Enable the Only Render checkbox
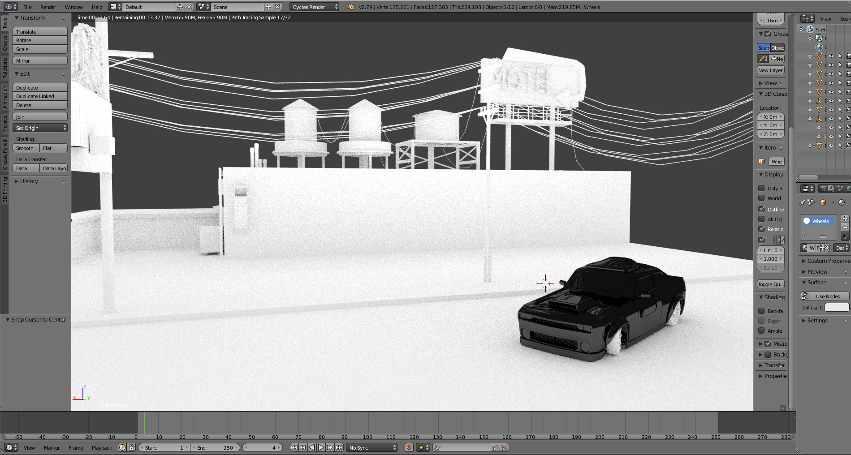Image resolution: width=851 pixels, height=455 pixels. 761,188
